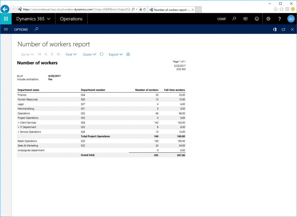Open the OPTIONS menu

(21, 29)
